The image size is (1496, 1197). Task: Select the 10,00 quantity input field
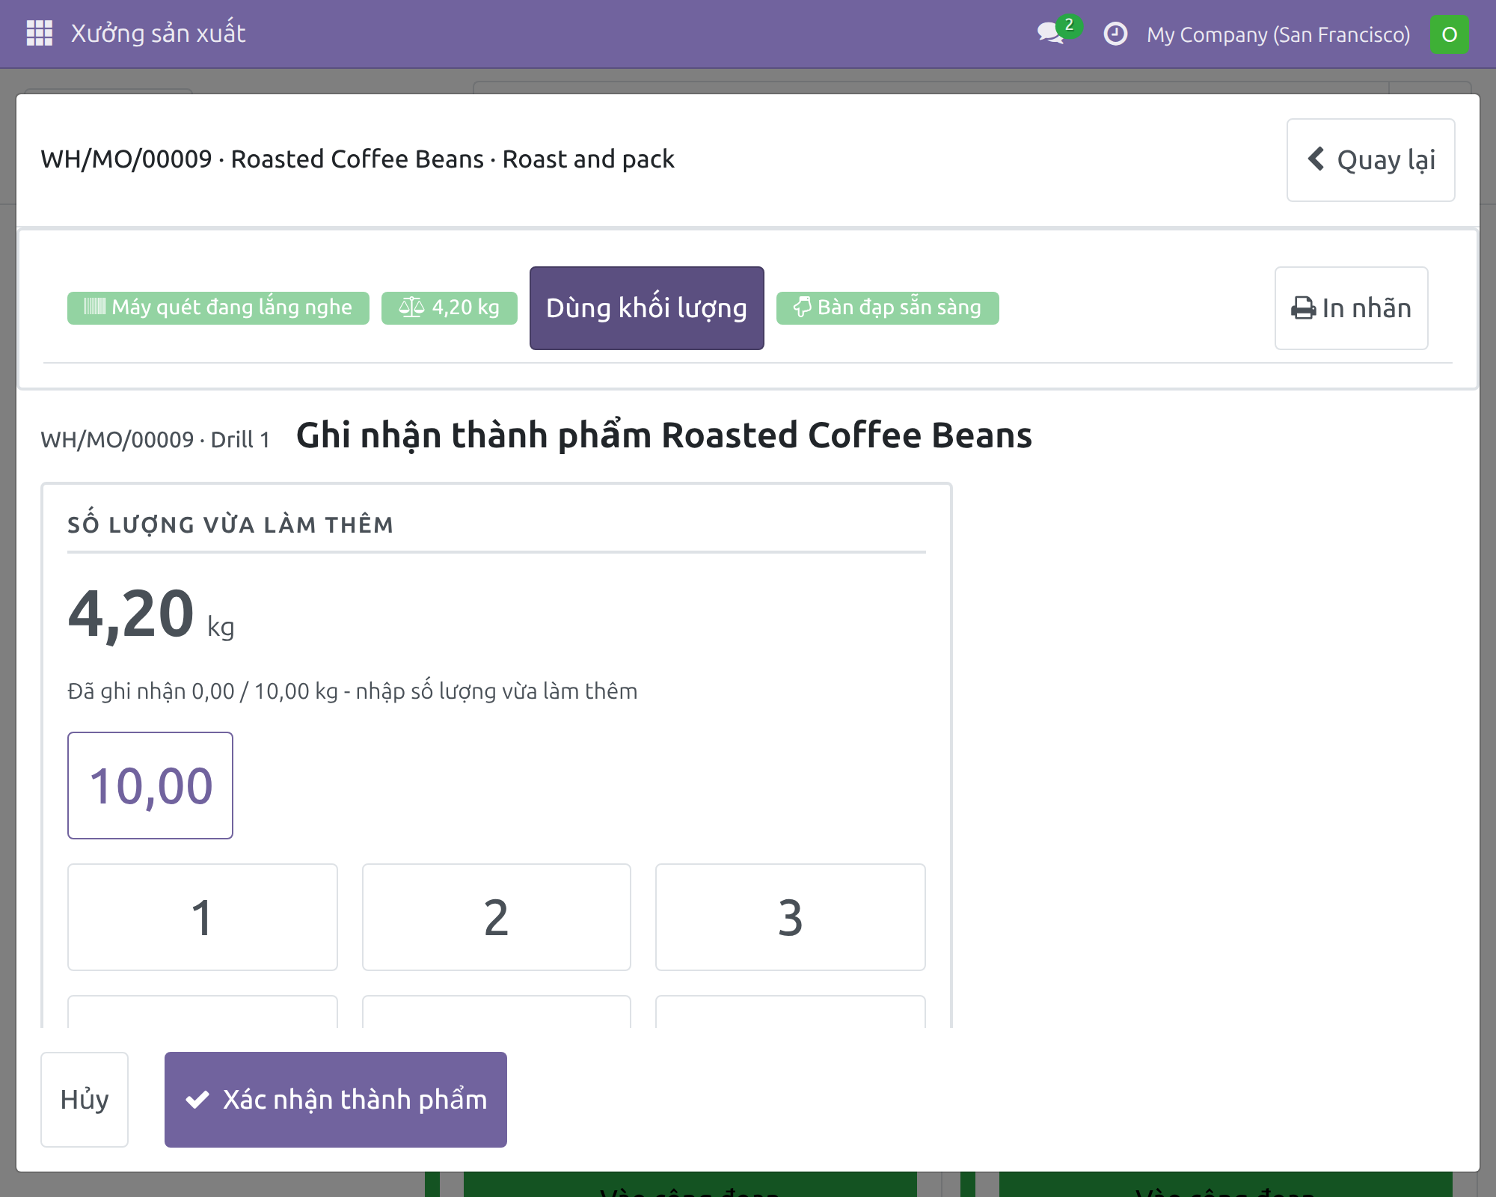tap(150, 786)
